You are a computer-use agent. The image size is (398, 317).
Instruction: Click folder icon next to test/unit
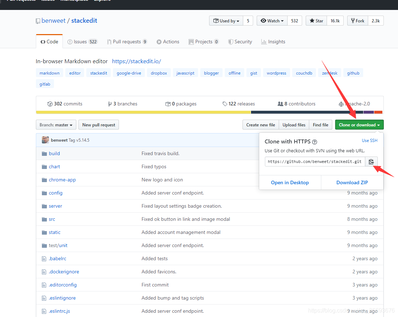(44, 245)
